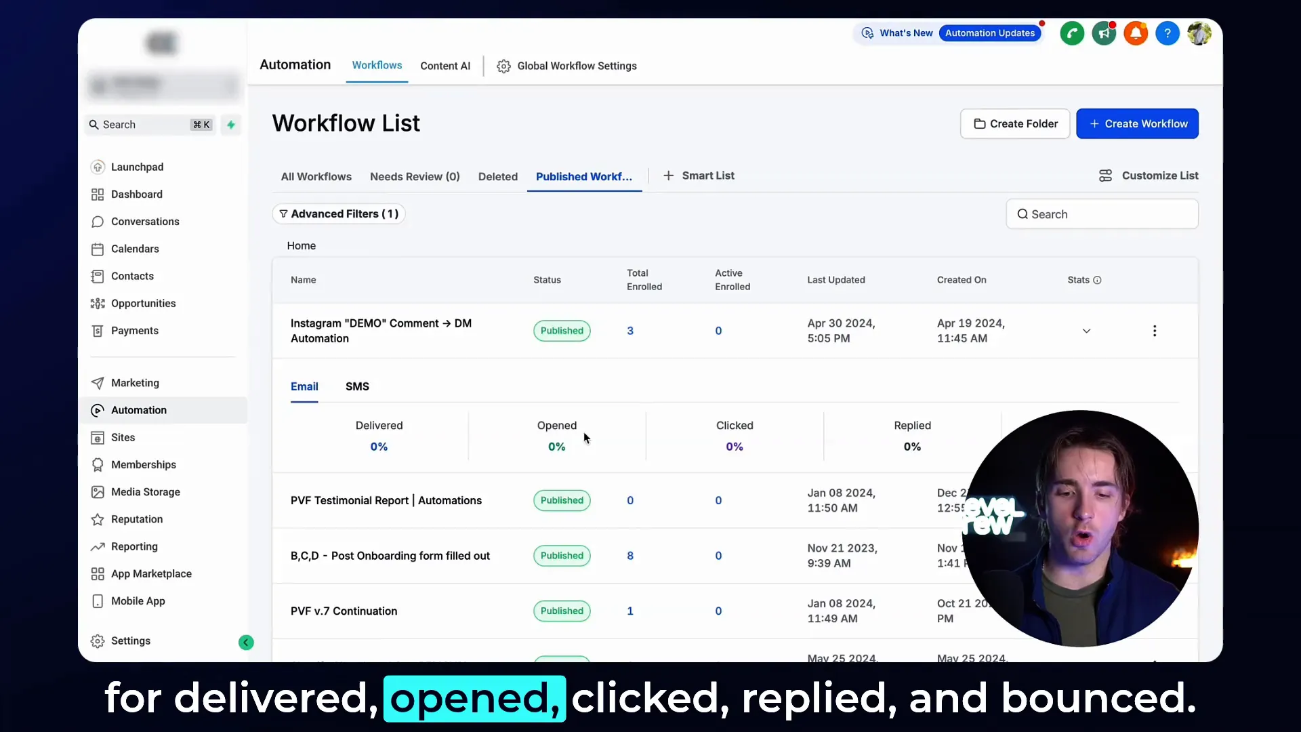Click total enrolled 8 for B,C,D workflow
Screen dimensions: 1301x732
[630, 556]
